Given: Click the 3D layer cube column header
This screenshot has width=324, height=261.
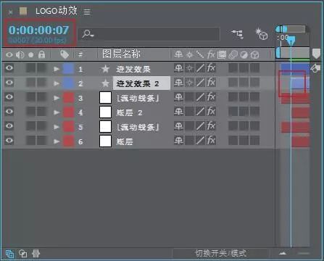Looking at the screenshot, I should pos(254,55).
